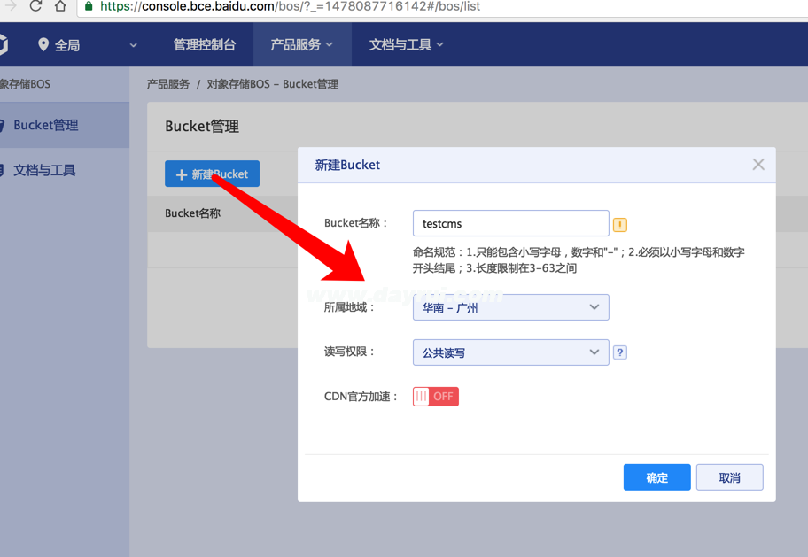Click the Baidu cloud logo in header

pyautogui.click(x=3, y=45)
